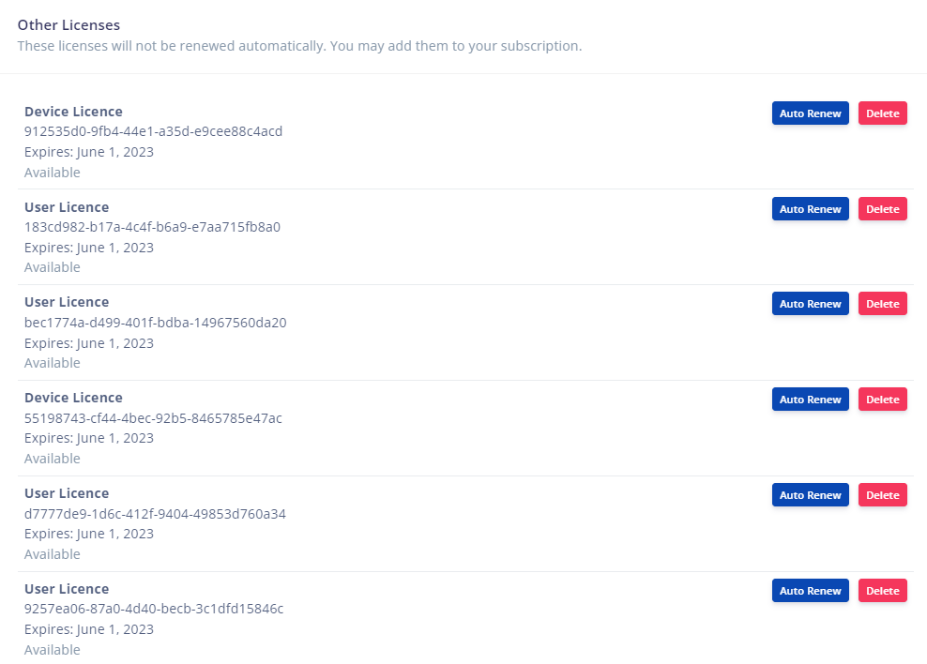Click licence key bec1774a-d499-401f-bdba-14967560da20

click(155, 323)
